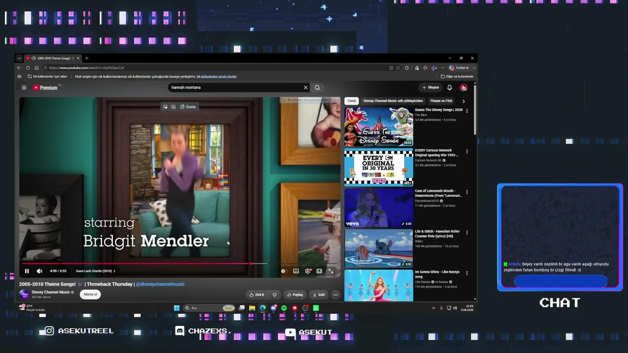Open File Explorer from the taskbar

pos(252,308)
